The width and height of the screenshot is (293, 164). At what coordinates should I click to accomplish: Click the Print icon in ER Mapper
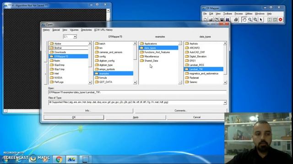(236, 20)
